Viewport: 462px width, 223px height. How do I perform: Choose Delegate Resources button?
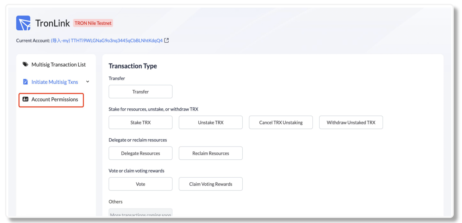(140, 153)
